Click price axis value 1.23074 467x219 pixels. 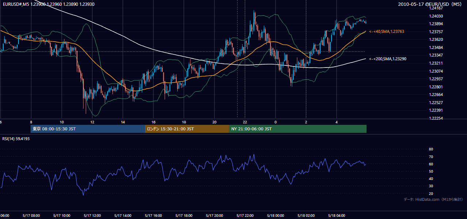tap(436, 71)
